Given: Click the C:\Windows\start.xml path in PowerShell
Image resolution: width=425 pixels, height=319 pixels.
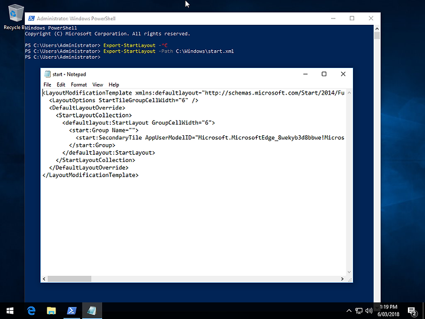Looking at the screenshot, I should 205,51.
